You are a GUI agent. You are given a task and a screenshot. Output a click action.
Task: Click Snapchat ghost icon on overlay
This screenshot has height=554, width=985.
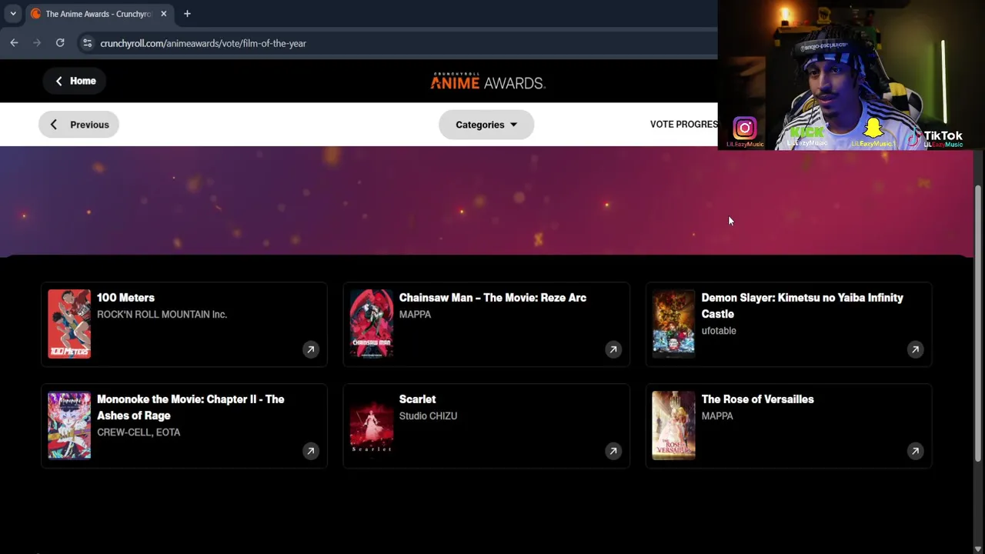[x=873, y=128]
